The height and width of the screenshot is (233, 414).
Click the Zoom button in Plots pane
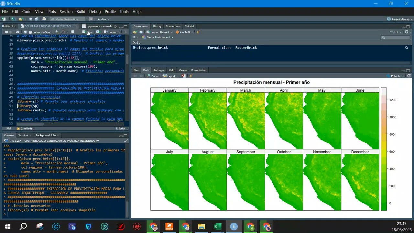(x=152, y=76)
